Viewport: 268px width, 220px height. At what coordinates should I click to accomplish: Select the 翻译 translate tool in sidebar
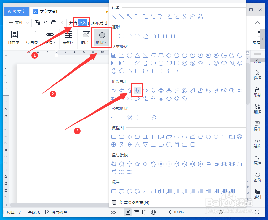257,107
